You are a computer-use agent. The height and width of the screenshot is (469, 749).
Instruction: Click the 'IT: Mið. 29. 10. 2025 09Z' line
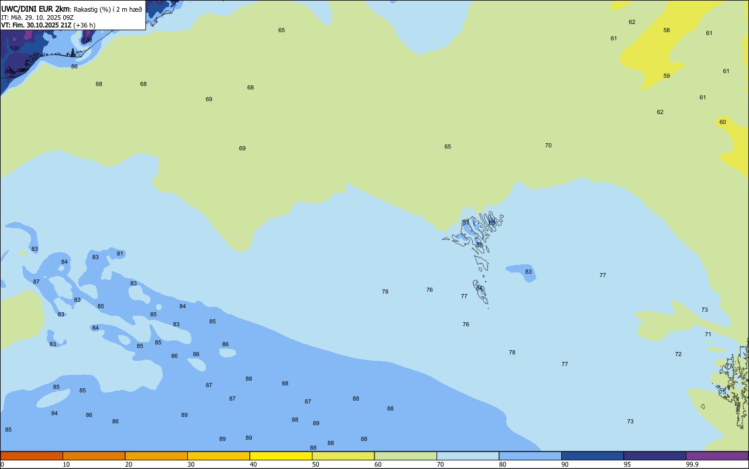click(37, 18)
